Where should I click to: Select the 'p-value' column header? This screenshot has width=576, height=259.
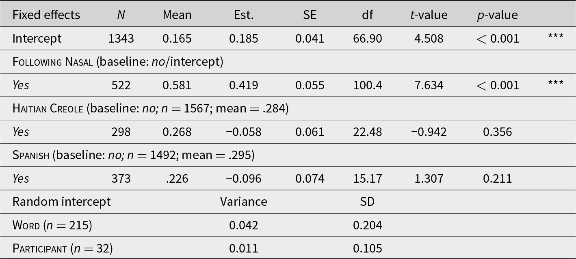tap(497, 15)
